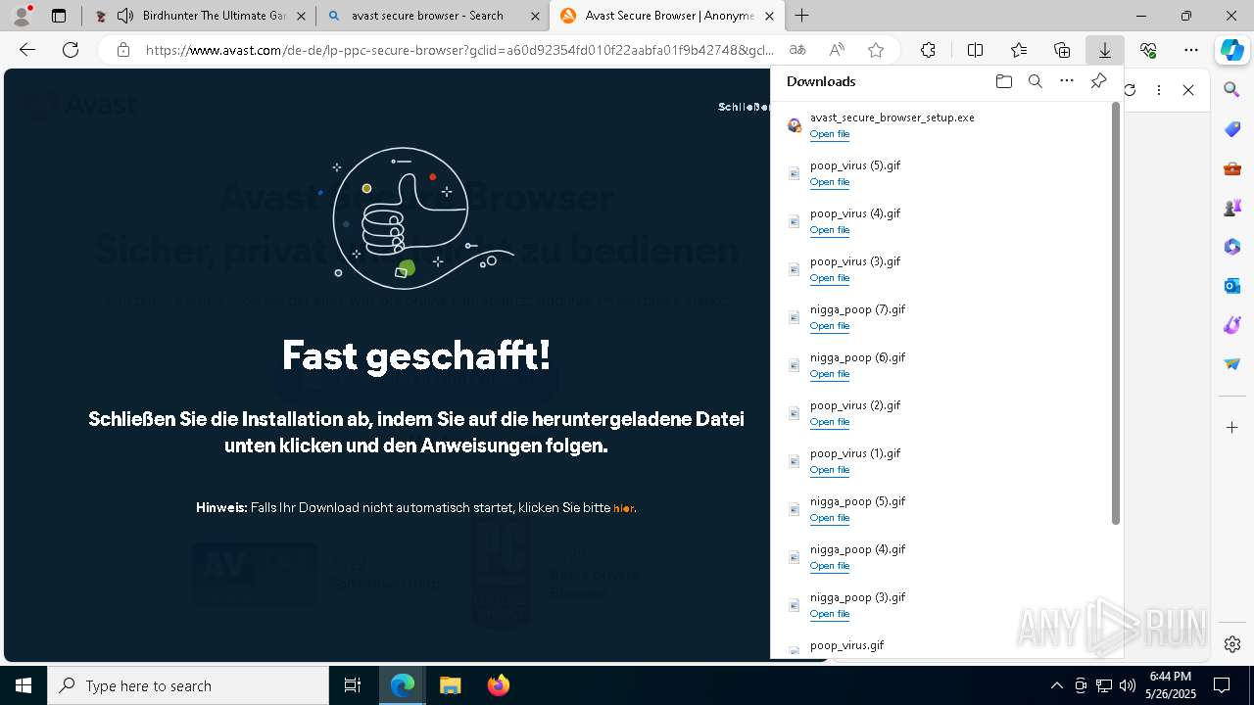Open file for poop_virus (4).gif
This screenshot has height=705, width=1254.
[x=830, y=230]
